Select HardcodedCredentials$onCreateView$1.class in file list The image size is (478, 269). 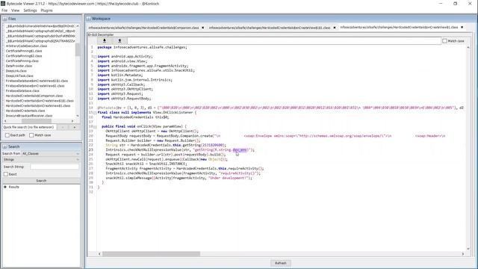[x=38, y=105]
